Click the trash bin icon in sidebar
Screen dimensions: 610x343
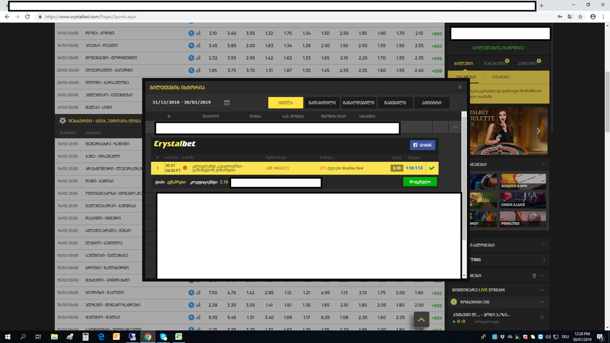coord(534,275)
